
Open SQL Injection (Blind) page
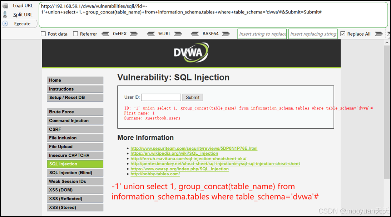coord(75,173)
